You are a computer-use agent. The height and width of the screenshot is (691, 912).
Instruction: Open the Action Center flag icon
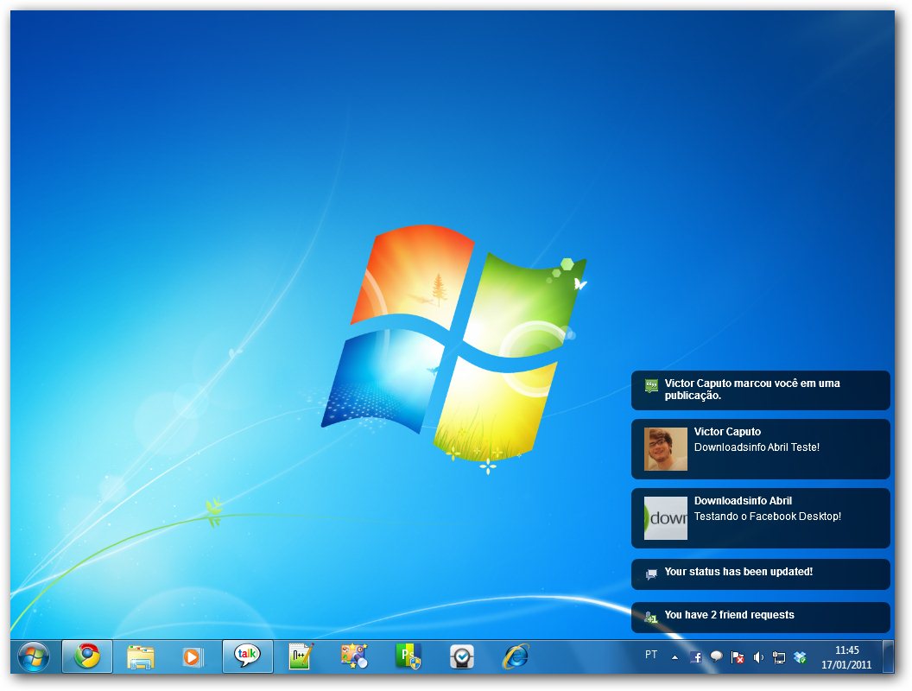click(738, 657)
